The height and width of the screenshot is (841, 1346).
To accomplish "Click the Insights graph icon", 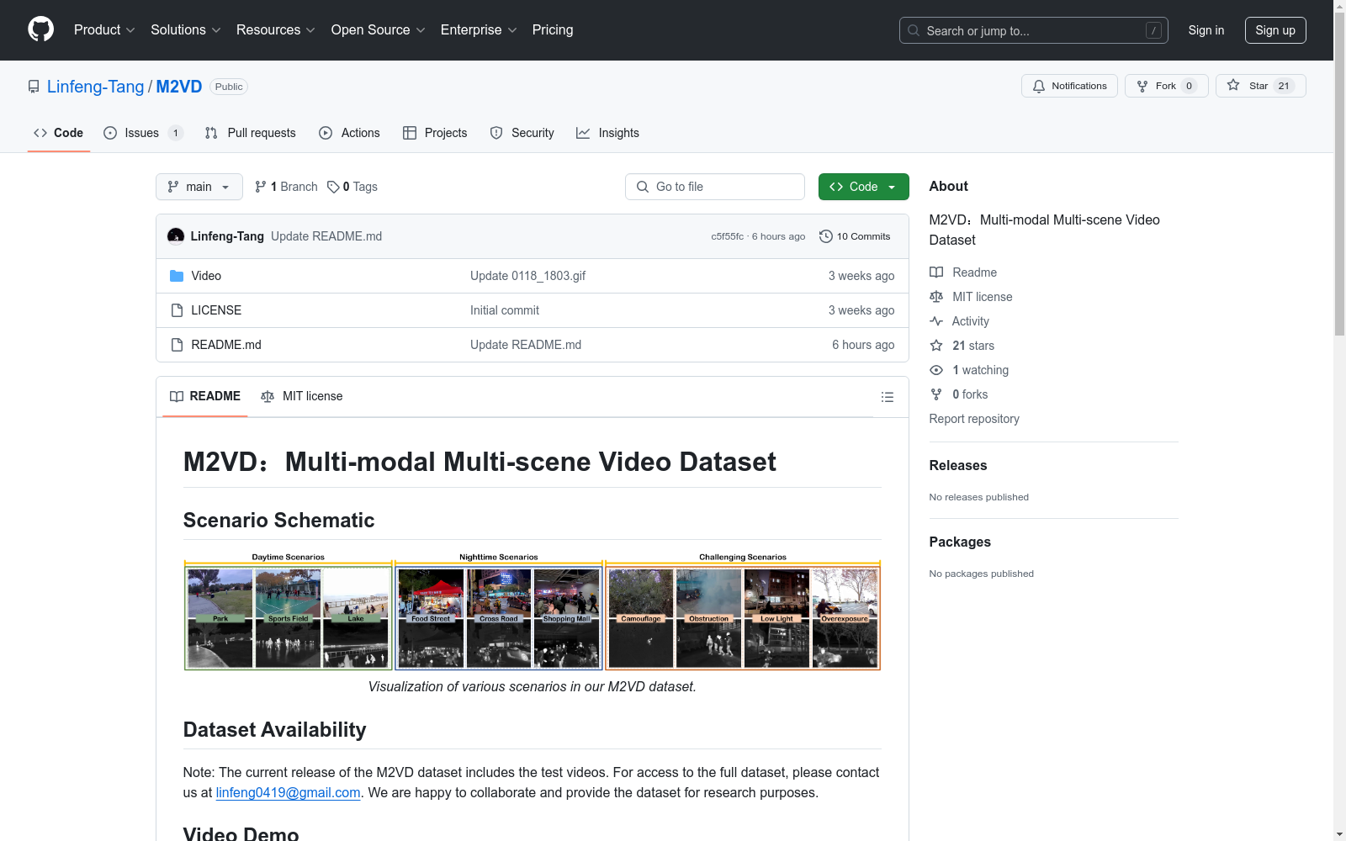I will [583, 133].
